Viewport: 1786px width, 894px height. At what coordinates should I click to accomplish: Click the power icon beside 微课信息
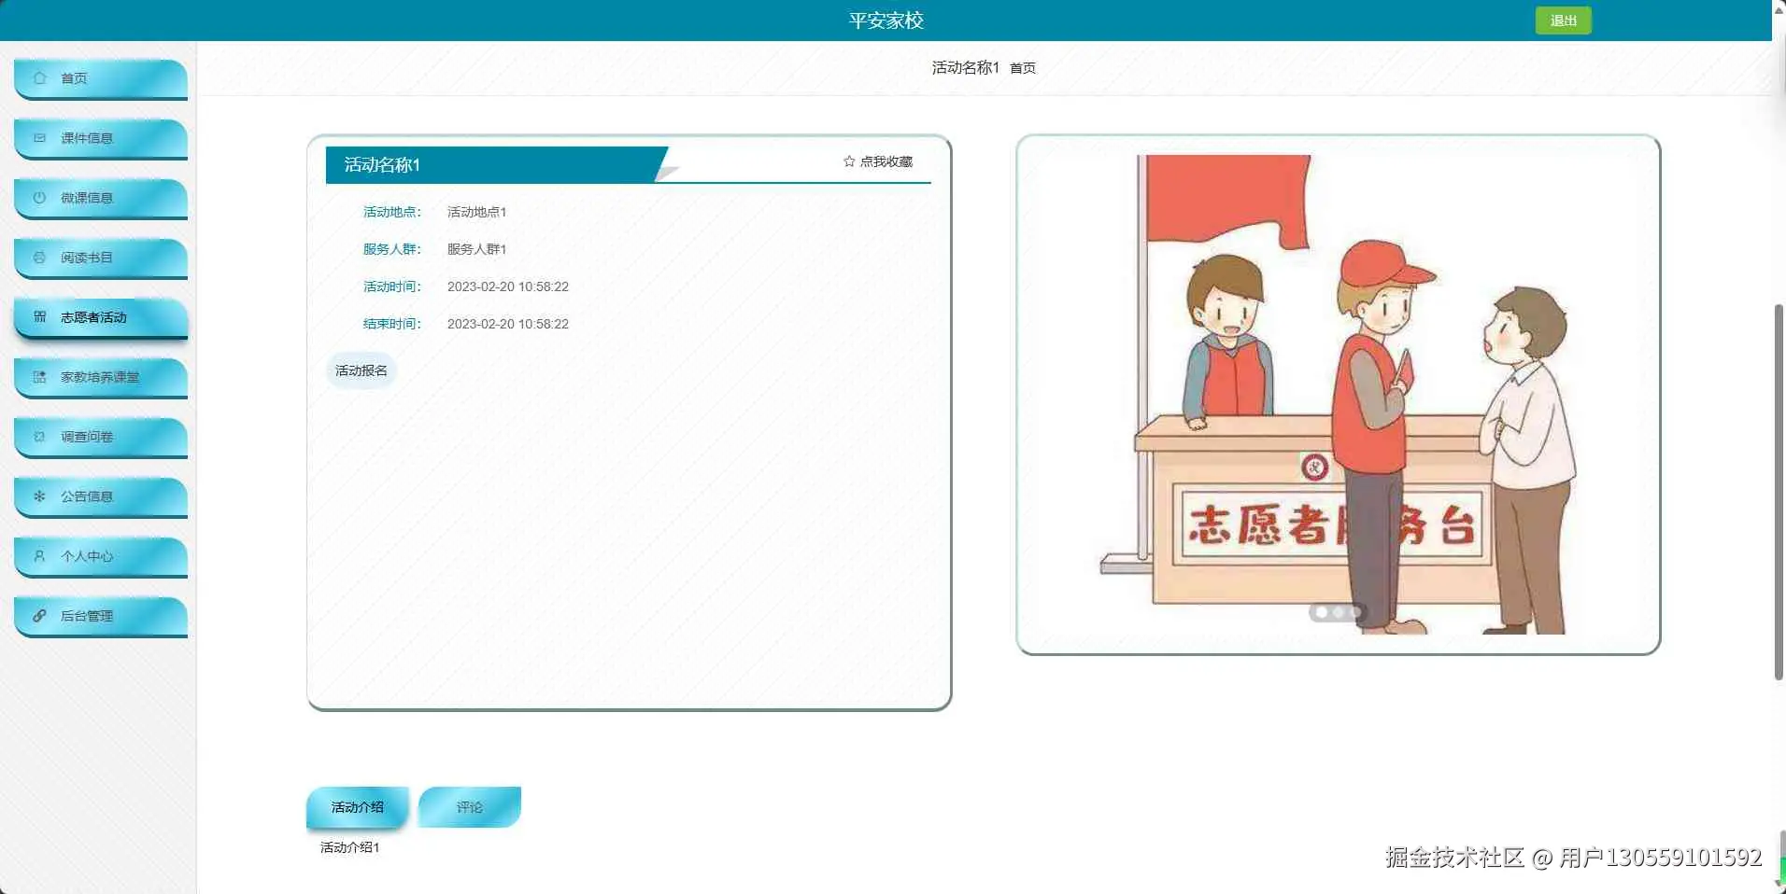coord(38,198)
